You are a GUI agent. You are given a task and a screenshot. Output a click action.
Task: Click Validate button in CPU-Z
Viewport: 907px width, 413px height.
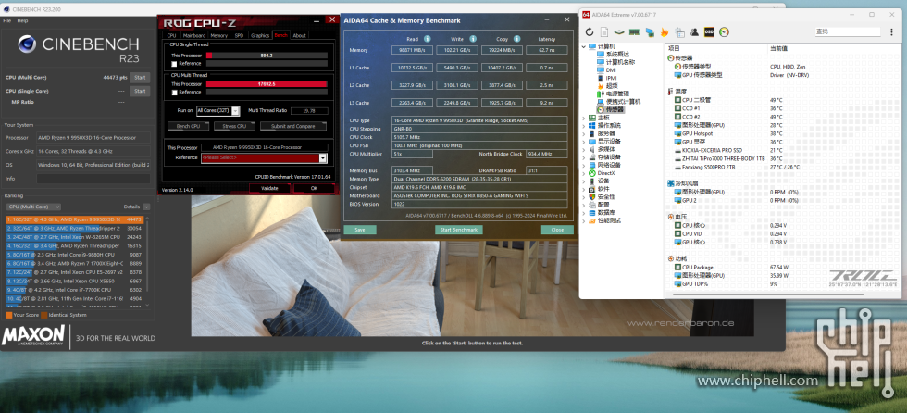tap(269, 188)
